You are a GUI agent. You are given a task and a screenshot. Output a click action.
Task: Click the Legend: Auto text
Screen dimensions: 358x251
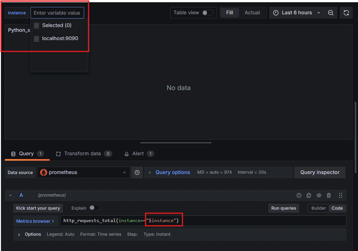point(61,234)
